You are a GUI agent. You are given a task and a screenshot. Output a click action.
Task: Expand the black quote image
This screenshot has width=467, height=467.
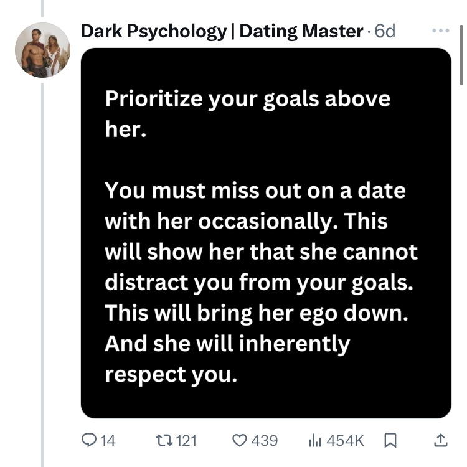(266, 232)
